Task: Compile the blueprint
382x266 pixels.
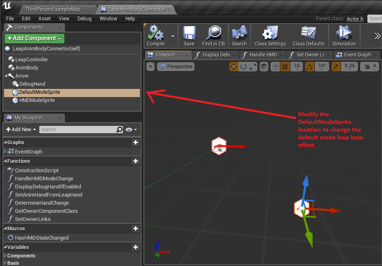Action: point(156,36)
